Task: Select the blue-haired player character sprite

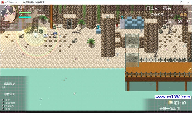Action: point(55,34)
